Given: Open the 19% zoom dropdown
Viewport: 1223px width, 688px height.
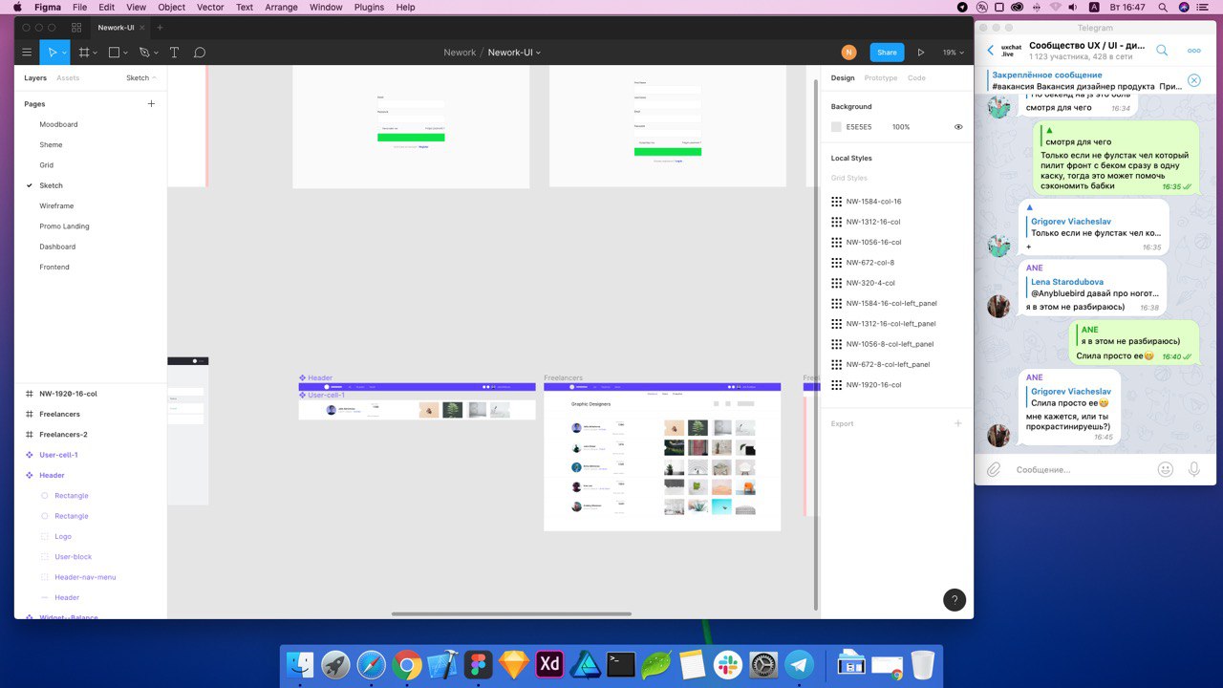Looking at the screenshot, I should [952, 53].
